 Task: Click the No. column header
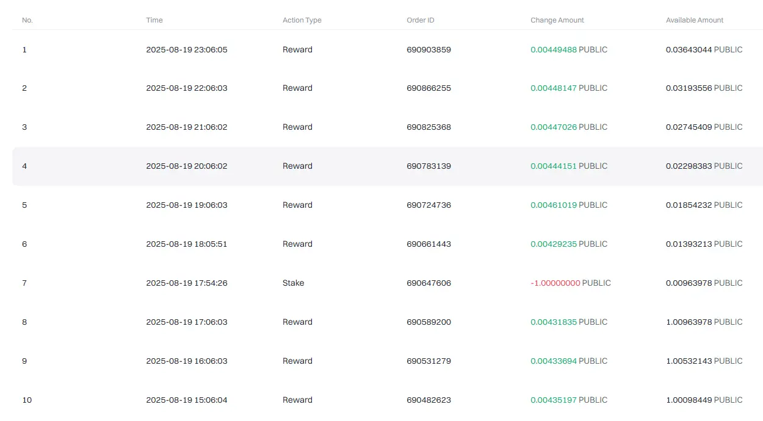coord(27,20)
